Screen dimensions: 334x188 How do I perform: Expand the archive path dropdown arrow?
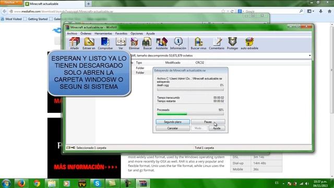[309, 56]
